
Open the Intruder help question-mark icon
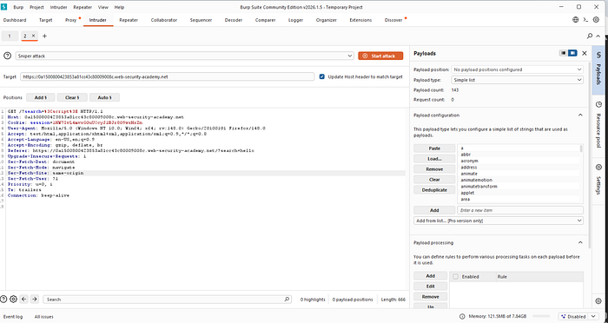[7, 56]
